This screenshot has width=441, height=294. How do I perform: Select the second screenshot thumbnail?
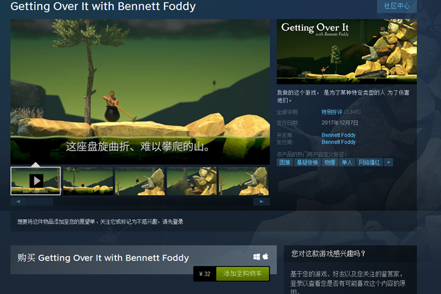[x=88, y=181]
